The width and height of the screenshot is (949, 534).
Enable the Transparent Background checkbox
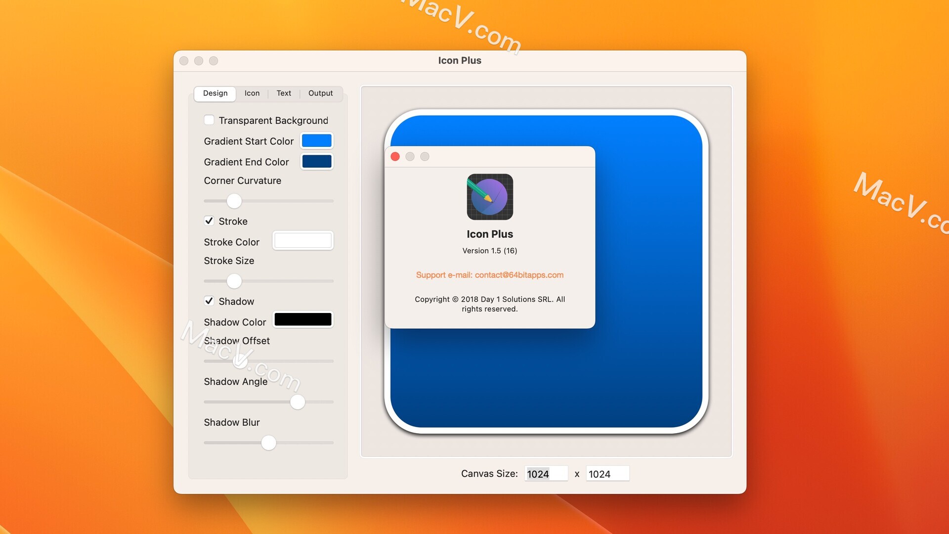pos(209,120)
